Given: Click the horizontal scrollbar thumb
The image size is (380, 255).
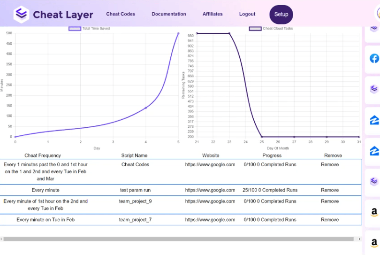Looking at the screenshot, I should (179, 239).
